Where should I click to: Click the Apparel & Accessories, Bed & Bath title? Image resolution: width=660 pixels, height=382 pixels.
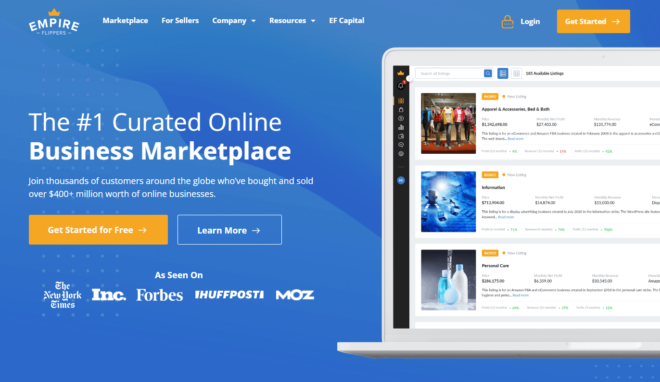pos(516,109)
